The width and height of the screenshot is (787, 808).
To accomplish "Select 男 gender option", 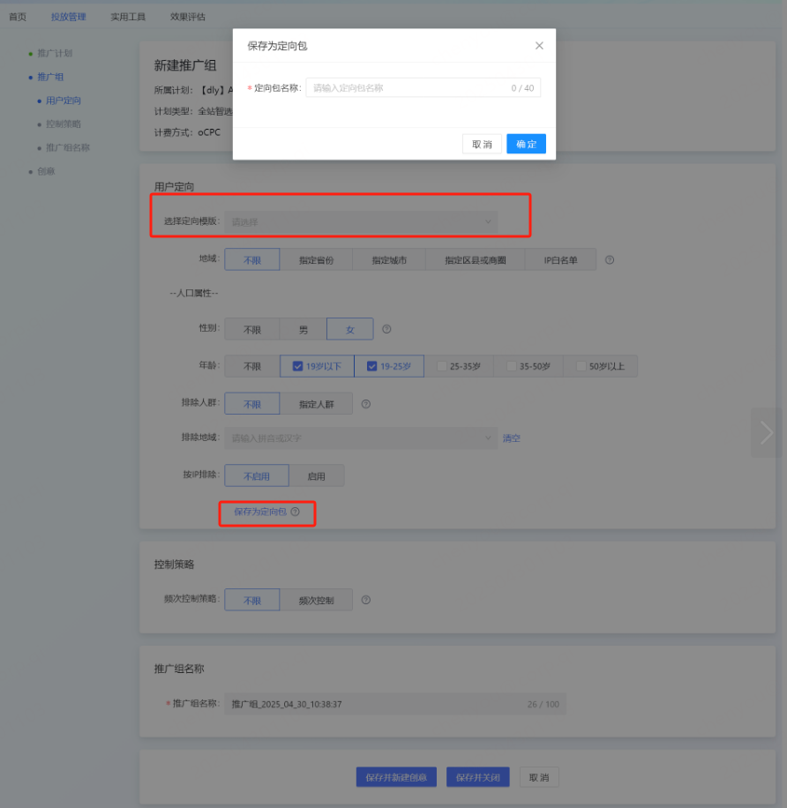I will point(304,329).
